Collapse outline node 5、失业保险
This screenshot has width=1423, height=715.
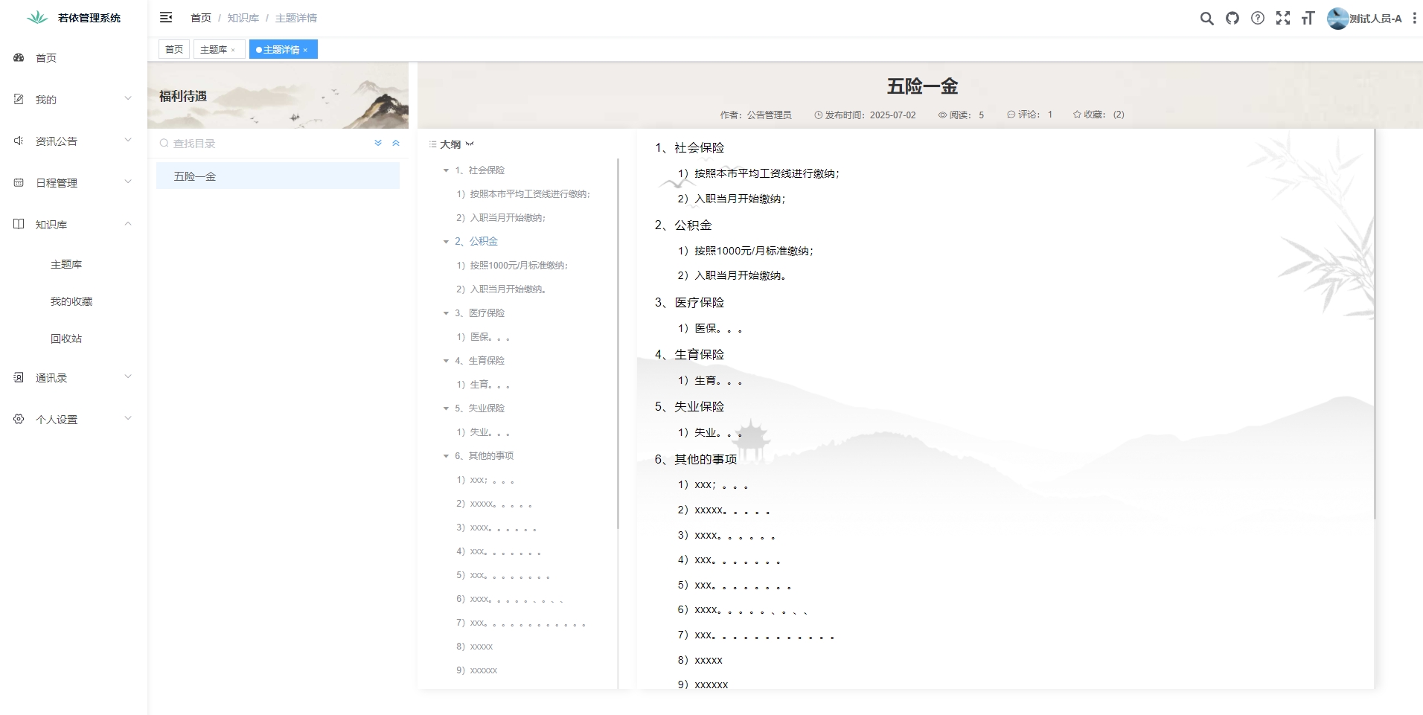click(446, 408)
